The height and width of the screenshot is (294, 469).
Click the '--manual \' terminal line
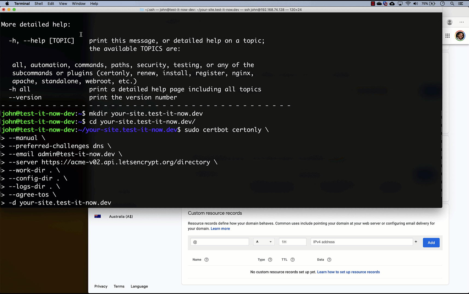[27, 138]
